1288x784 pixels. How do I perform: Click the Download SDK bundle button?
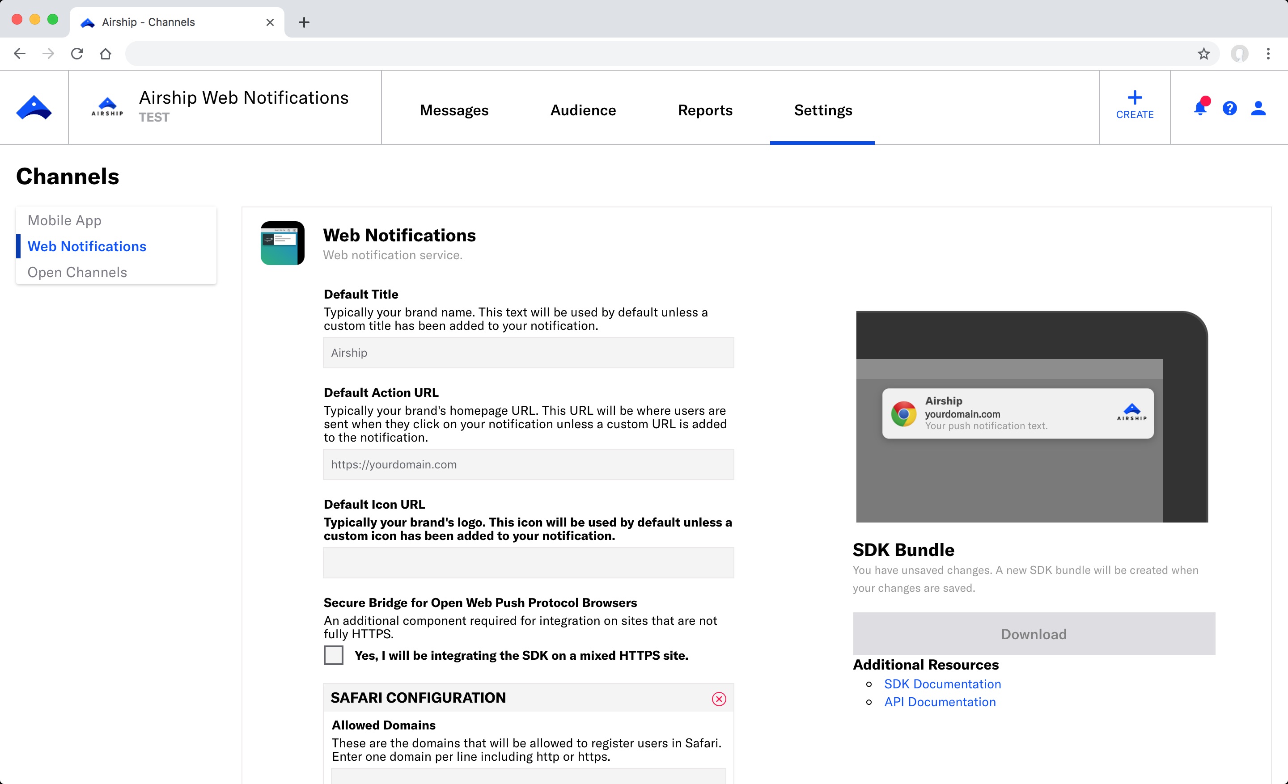1034,633
